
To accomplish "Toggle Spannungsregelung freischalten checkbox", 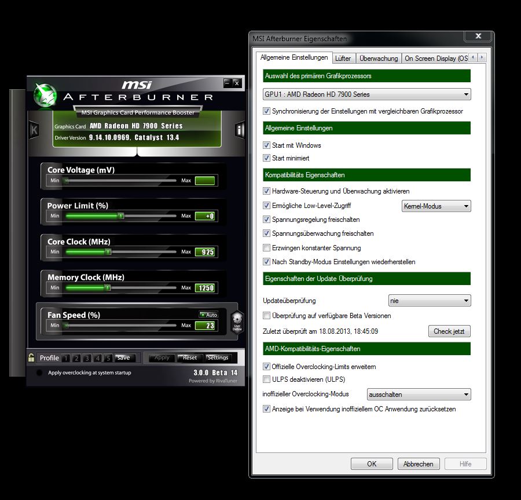I will (x=266, y=220).
